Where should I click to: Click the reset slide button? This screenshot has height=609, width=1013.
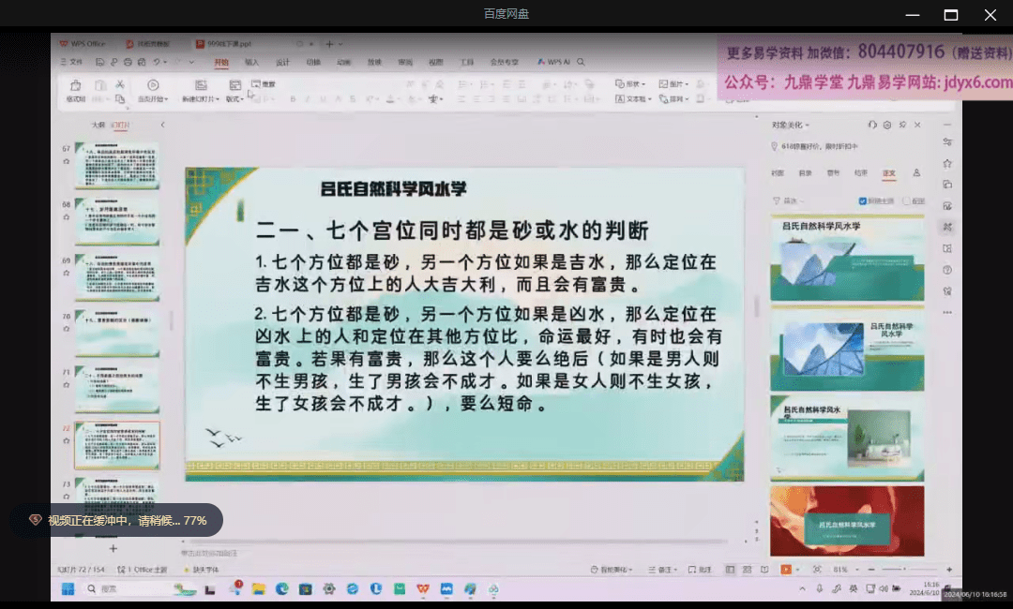pos(264,84)
